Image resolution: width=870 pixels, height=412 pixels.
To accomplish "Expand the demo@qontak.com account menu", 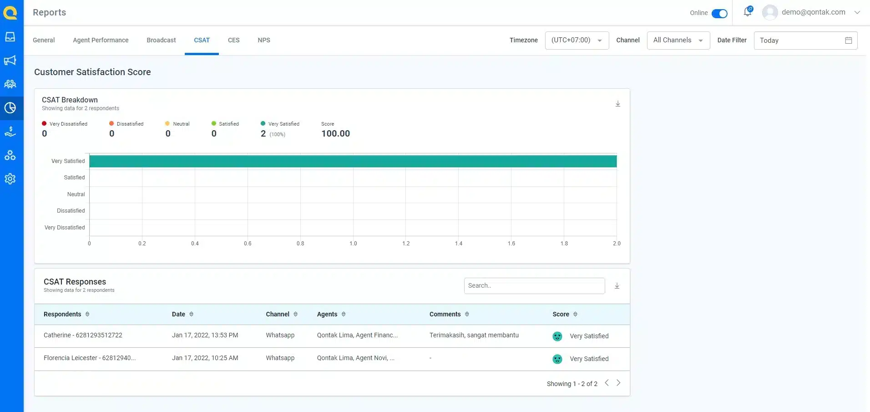I will [857, 12].
